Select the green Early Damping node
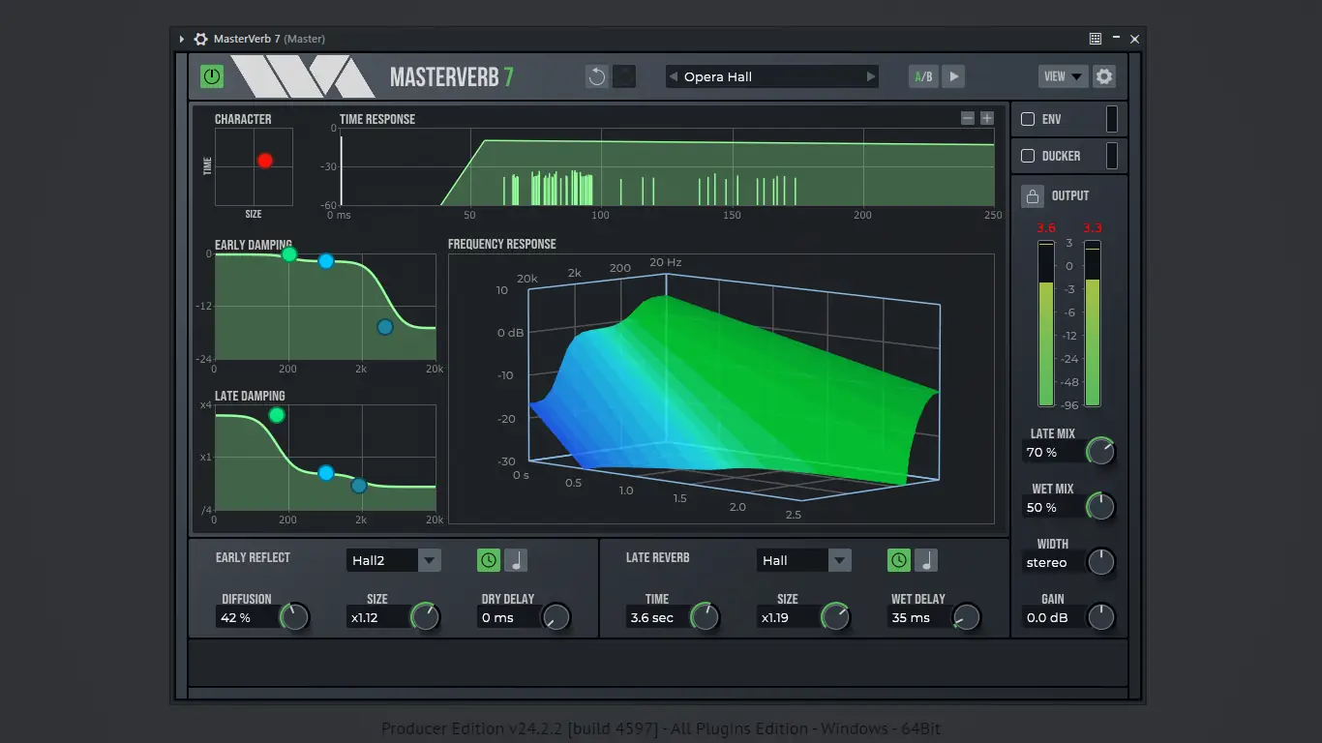 pyautogui.click(x=289, y=254)
